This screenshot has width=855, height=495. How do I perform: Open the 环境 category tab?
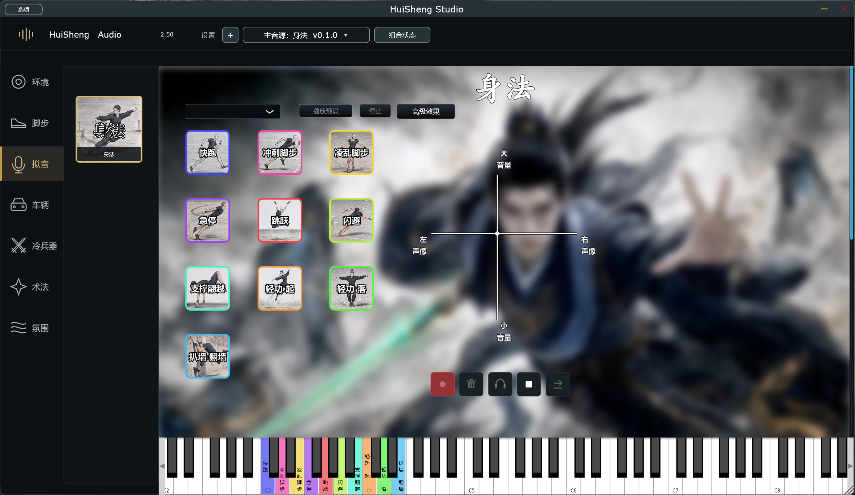[x=32, y=82]
